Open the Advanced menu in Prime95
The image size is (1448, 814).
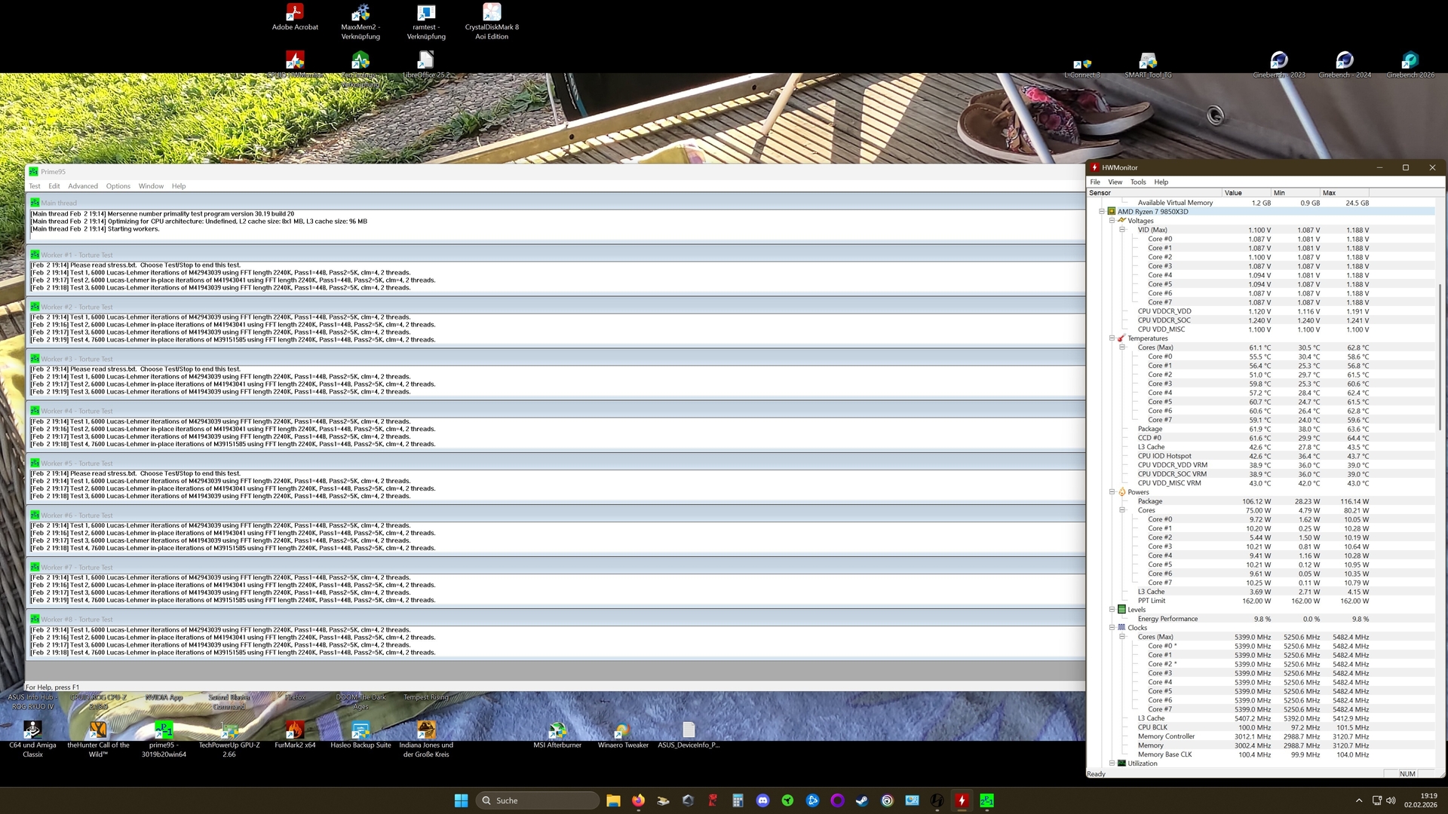pos(83,186)
